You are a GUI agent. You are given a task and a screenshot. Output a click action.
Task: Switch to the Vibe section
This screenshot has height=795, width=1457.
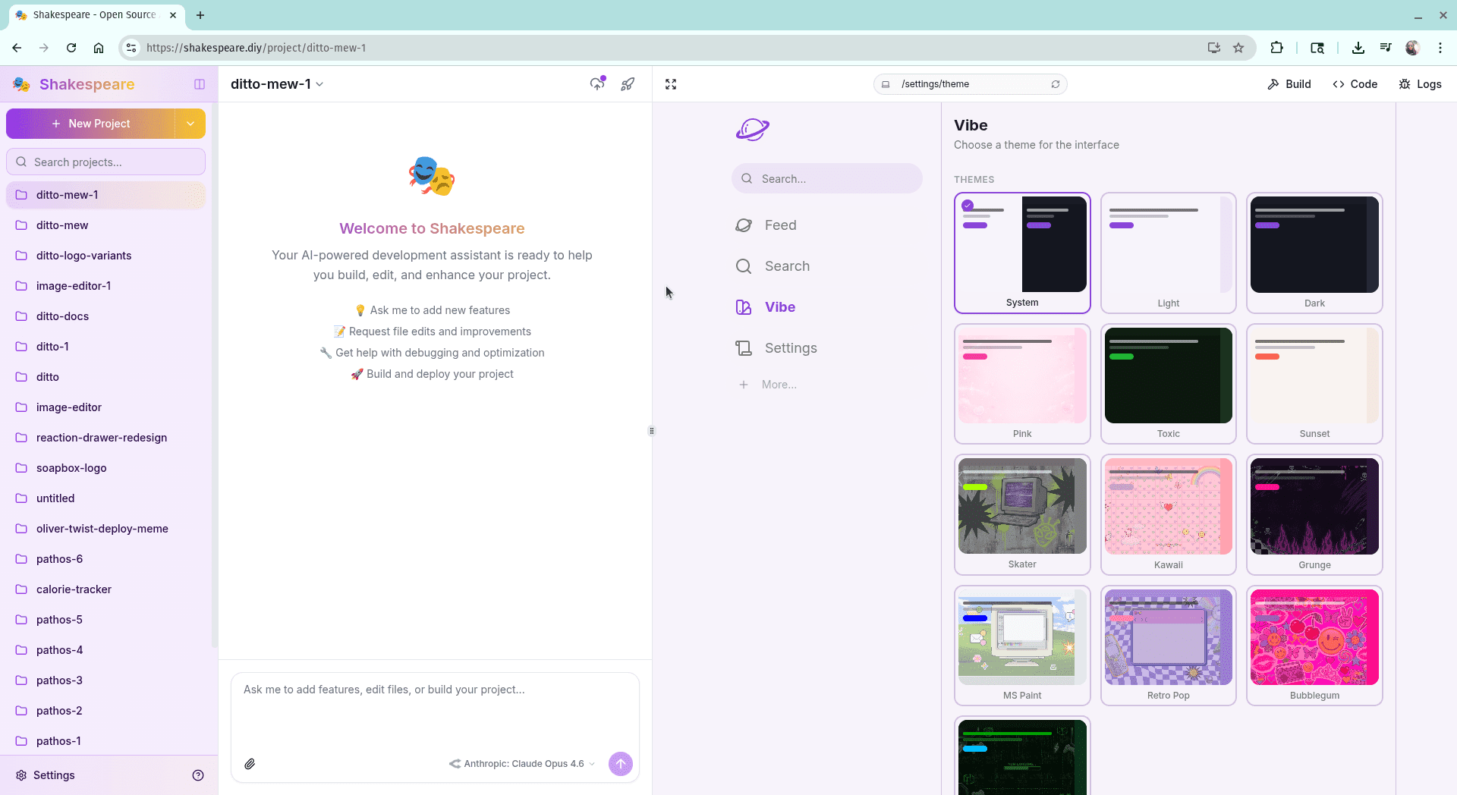click(779, 307)
